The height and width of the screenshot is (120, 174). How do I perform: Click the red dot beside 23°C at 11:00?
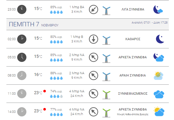click(x=45, y=91)
